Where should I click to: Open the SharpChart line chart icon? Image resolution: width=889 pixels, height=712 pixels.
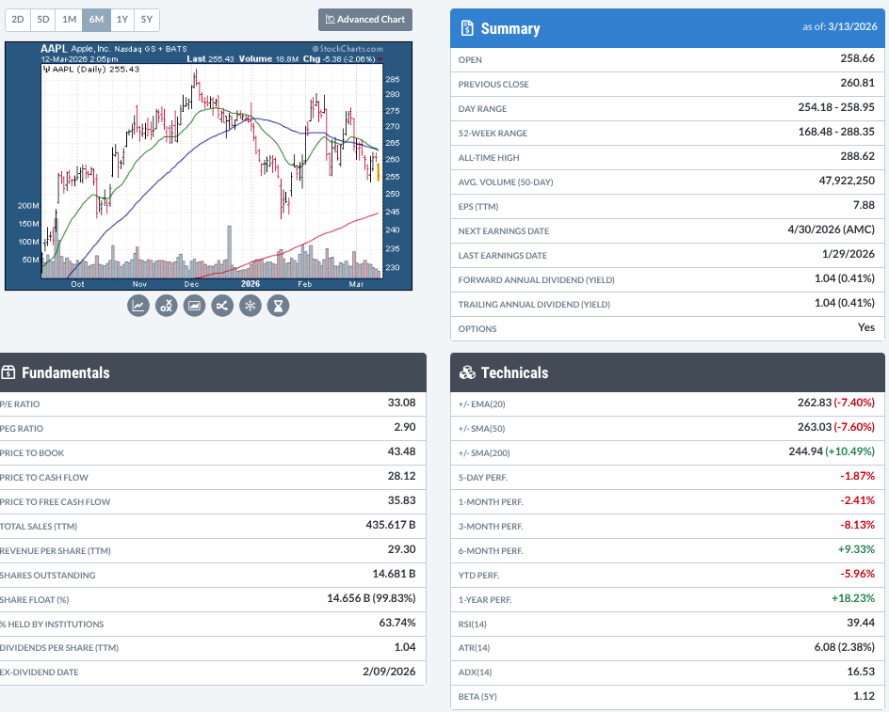tap(138, 306)
